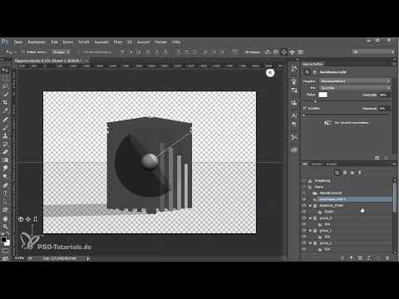Select the Quick Selection tool
Screen dimensions: 399x299
tap(5, 95)
